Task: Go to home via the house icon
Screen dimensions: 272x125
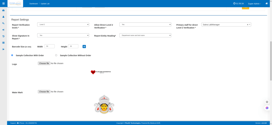Action: (266, 3)
